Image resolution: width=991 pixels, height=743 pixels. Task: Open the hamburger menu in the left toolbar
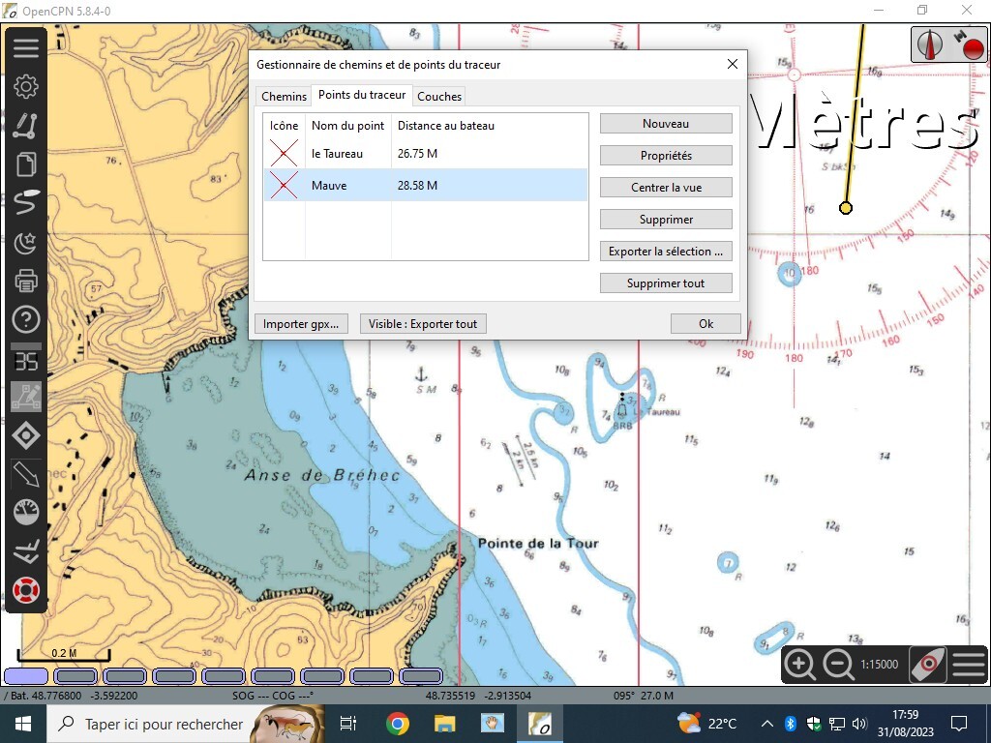tap(26, 48)
